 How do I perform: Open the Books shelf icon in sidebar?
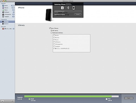click(x=3, y=6)
